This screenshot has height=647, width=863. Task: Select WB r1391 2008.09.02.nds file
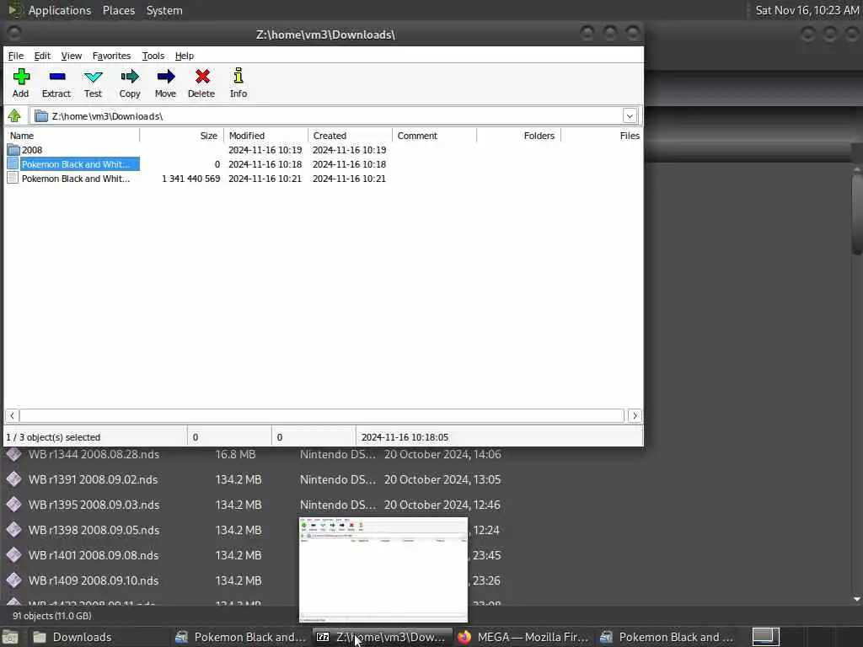[x=93, y=479]
